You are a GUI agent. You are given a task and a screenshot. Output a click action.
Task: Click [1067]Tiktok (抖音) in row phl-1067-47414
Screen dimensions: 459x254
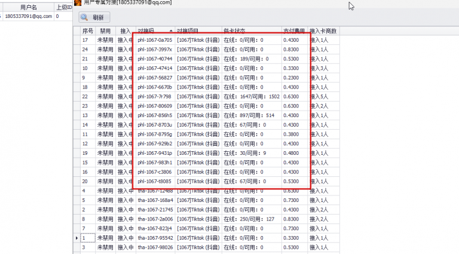pyautogui.click(x=198, y=68)
